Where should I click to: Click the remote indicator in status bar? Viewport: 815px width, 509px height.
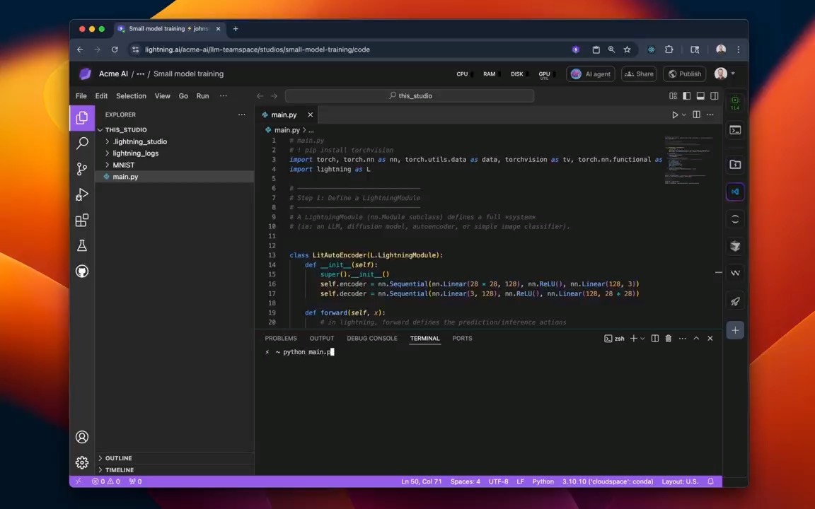click(79, 481)
